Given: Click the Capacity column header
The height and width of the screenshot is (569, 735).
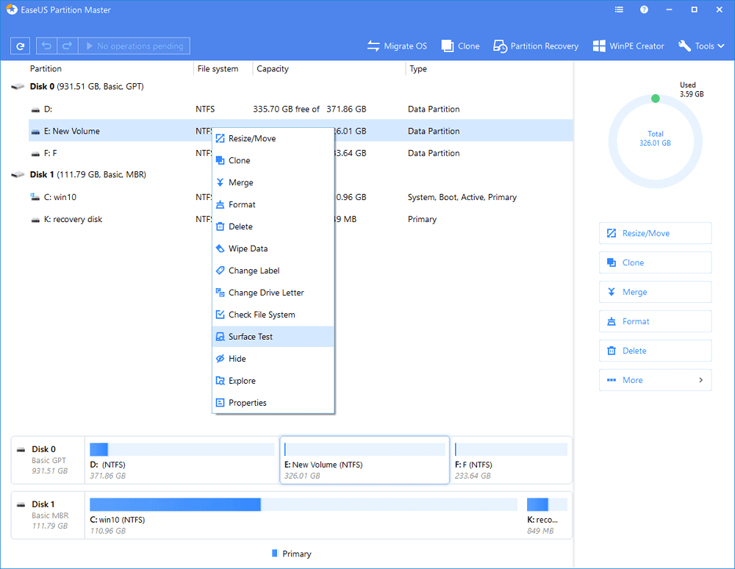Looking at the screenshot, I should click(x=273, y=69).
